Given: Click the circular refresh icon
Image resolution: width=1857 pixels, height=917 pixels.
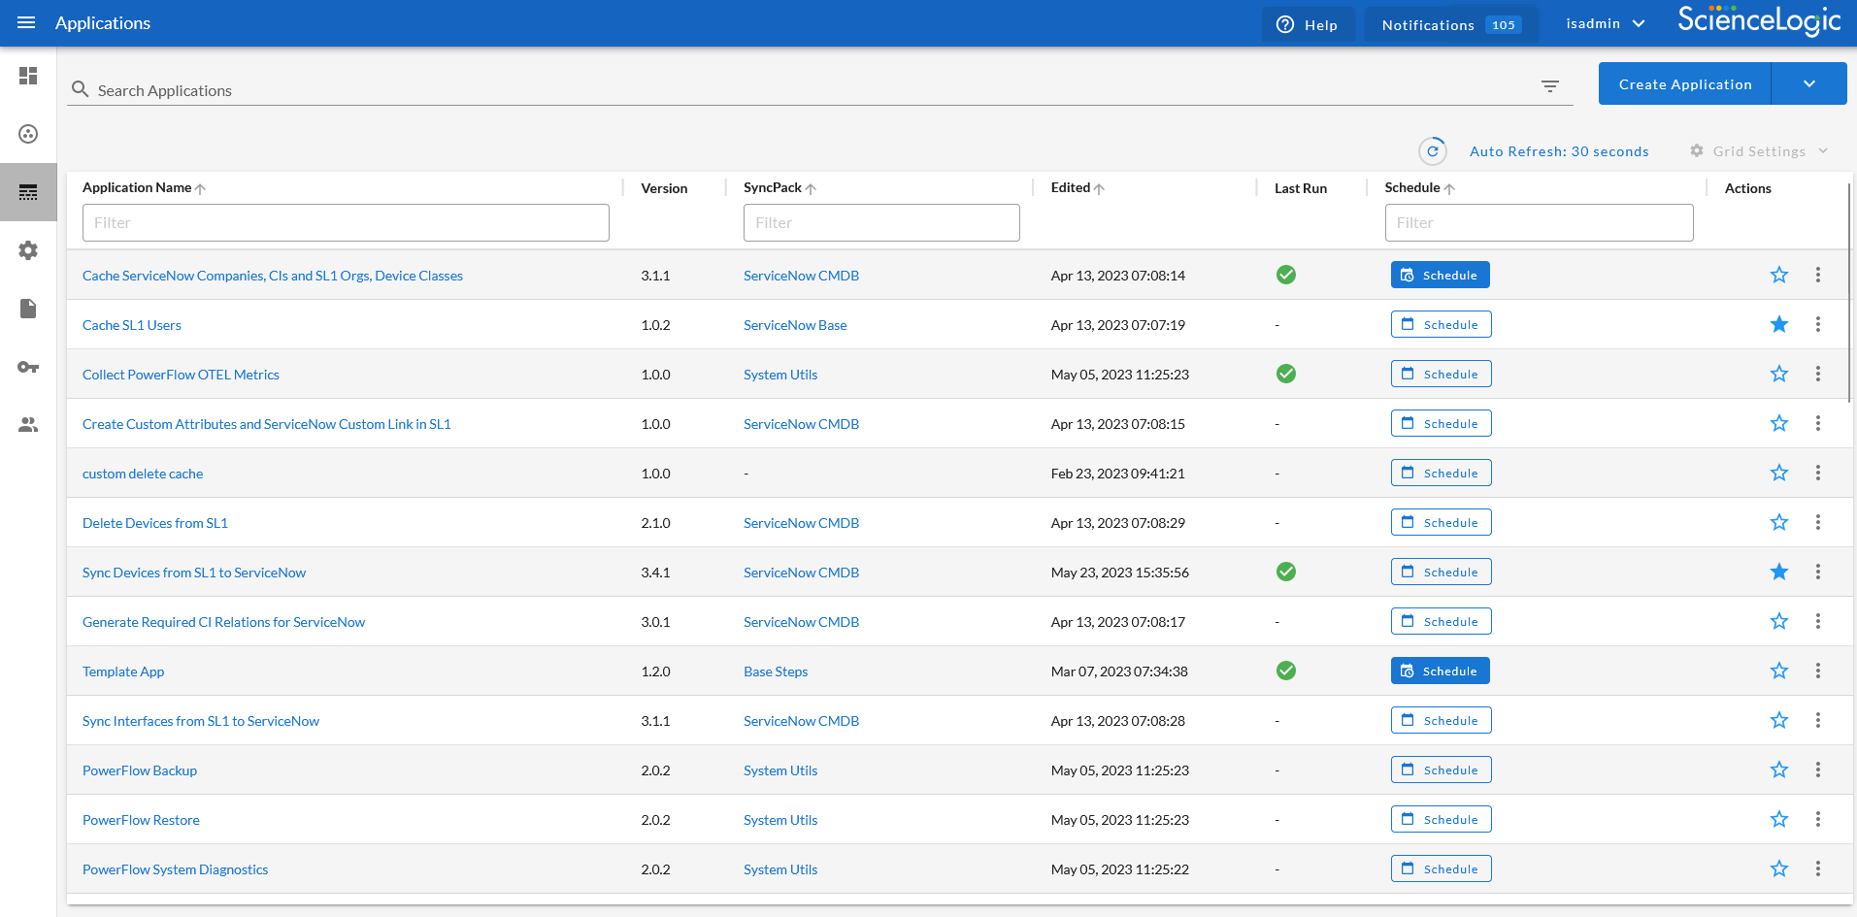Looking at the screenshot, I should pyautogui.click(x=1432, y=151).
